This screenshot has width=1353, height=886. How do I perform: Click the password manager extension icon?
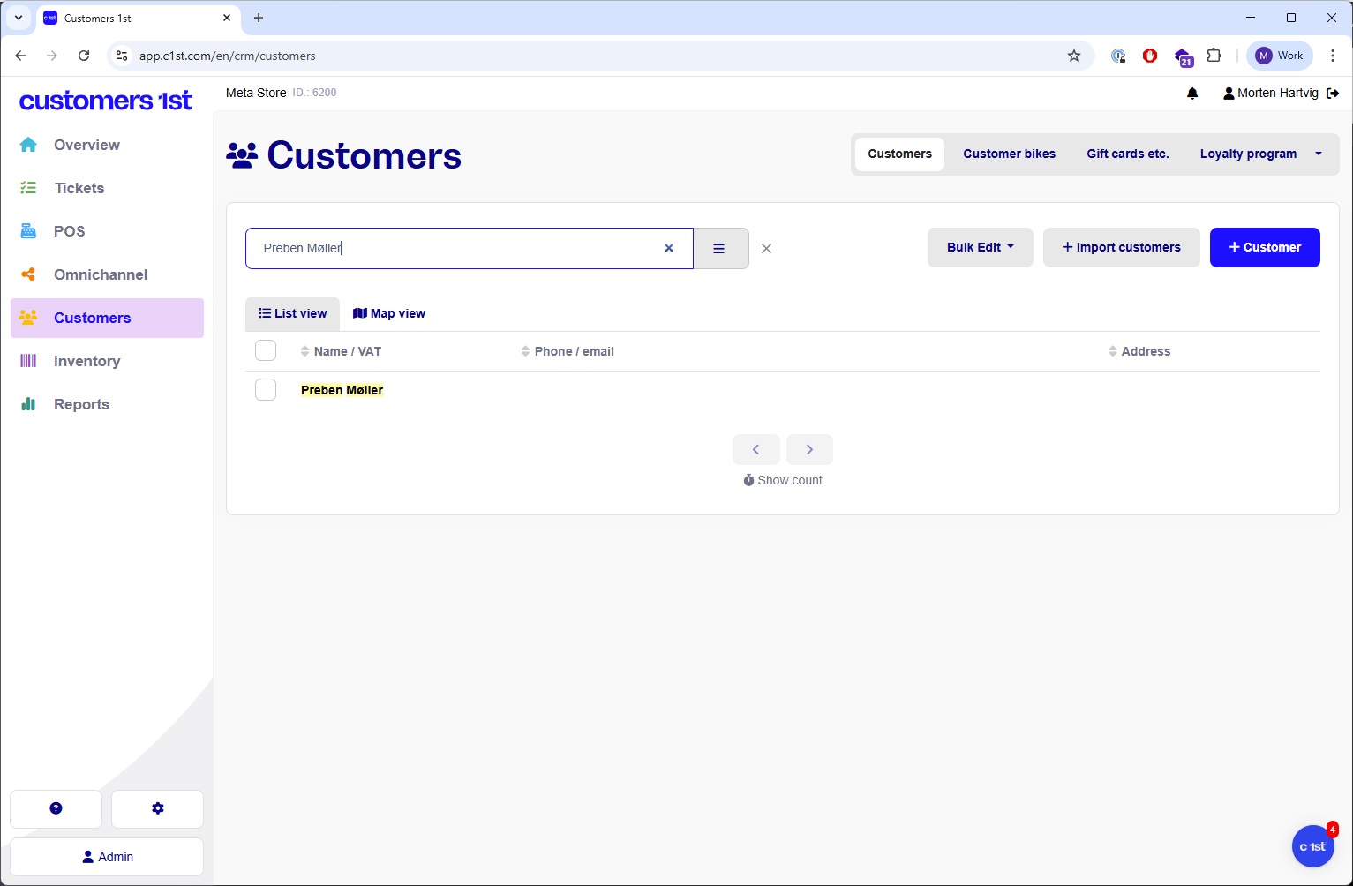point(1118,56)
